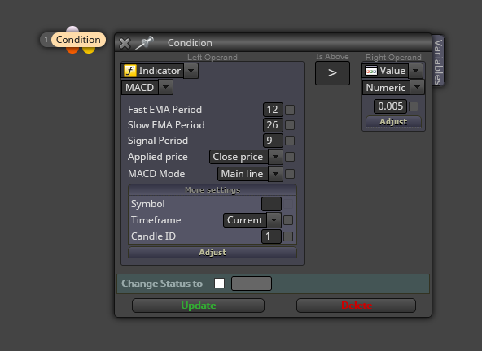The width and height of the screenshot is (482, 351).
Task: Open the MACD indicator dropdown
Action: tap(166, 87)
